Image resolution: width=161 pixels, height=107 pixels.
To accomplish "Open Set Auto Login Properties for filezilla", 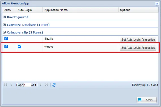I will 138,40.
